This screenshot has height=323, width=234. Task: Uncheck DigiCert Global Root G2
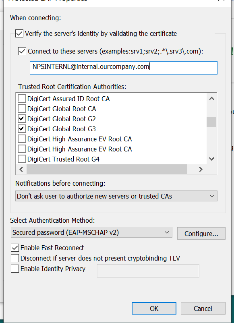point(22,118)
